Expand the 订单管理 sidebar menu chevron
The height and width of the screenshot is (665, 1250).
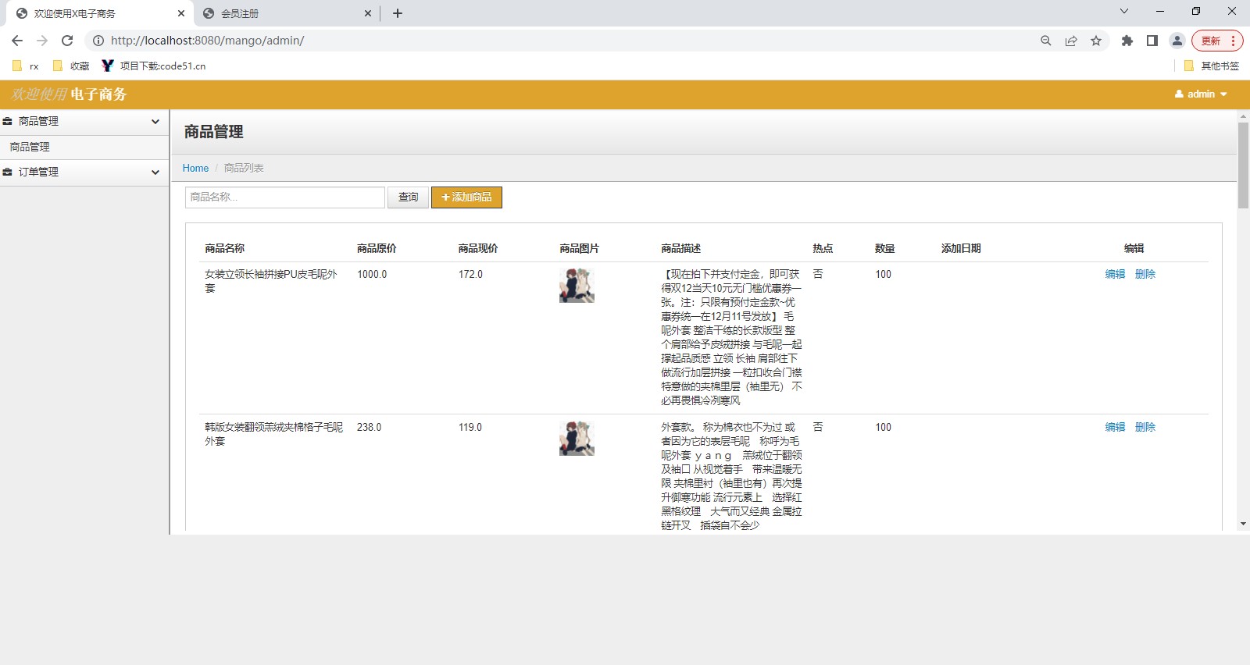coord(155,172)
